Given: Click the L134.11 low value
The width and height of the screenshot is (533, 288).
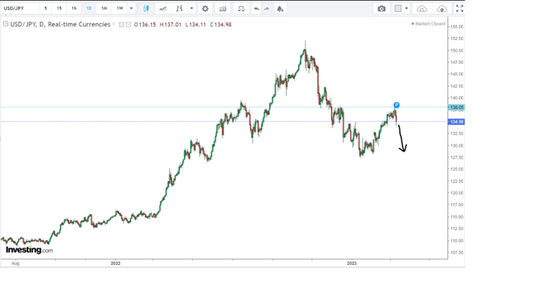Looking at the screenshot, I should click(195, 25).
